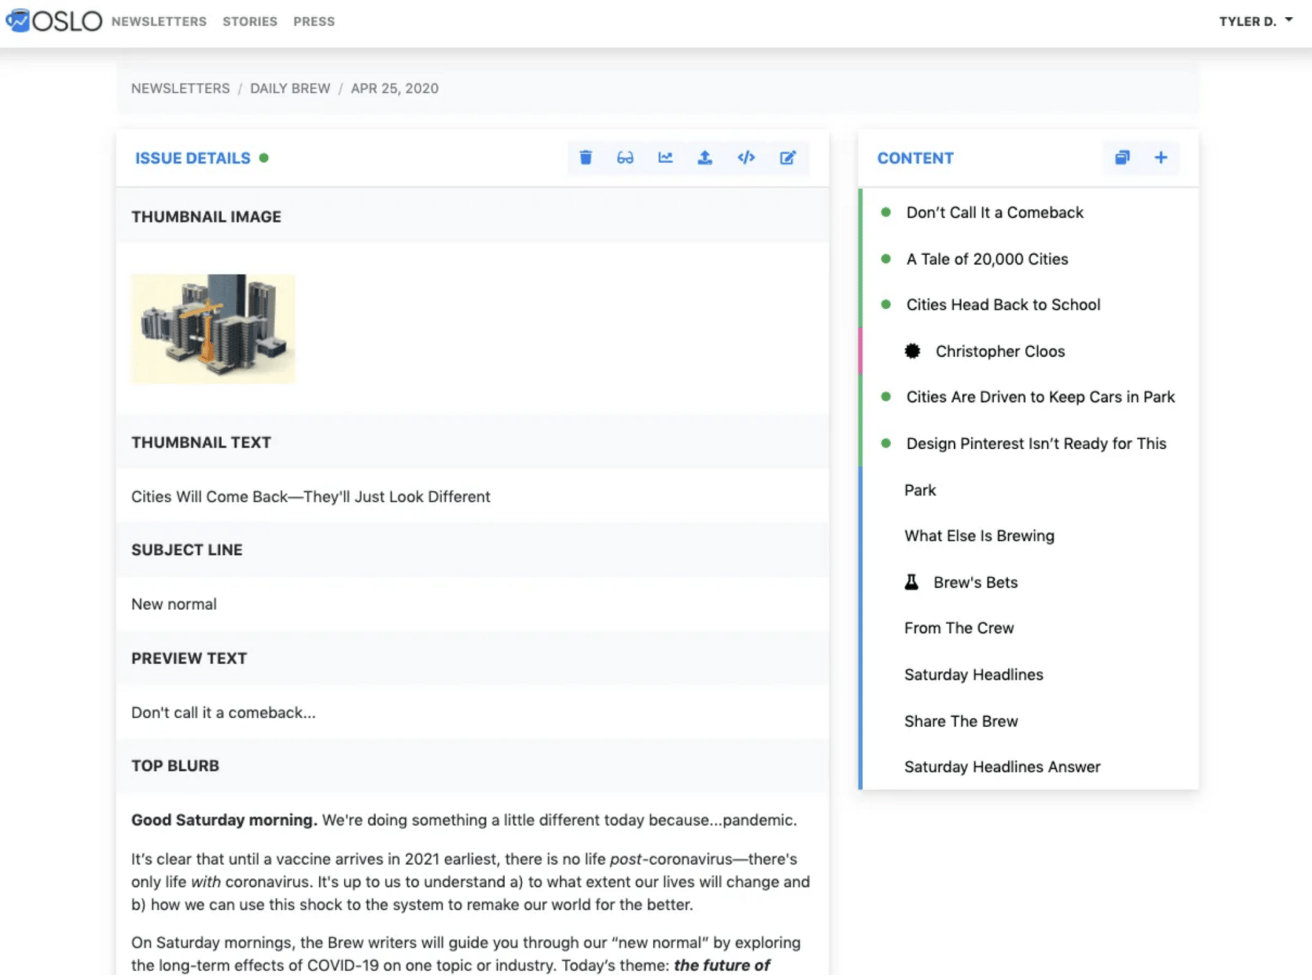Click green dot beside Design Pinterest Isn't Ready
This screenshot has height=980, width=1312.
886,444
